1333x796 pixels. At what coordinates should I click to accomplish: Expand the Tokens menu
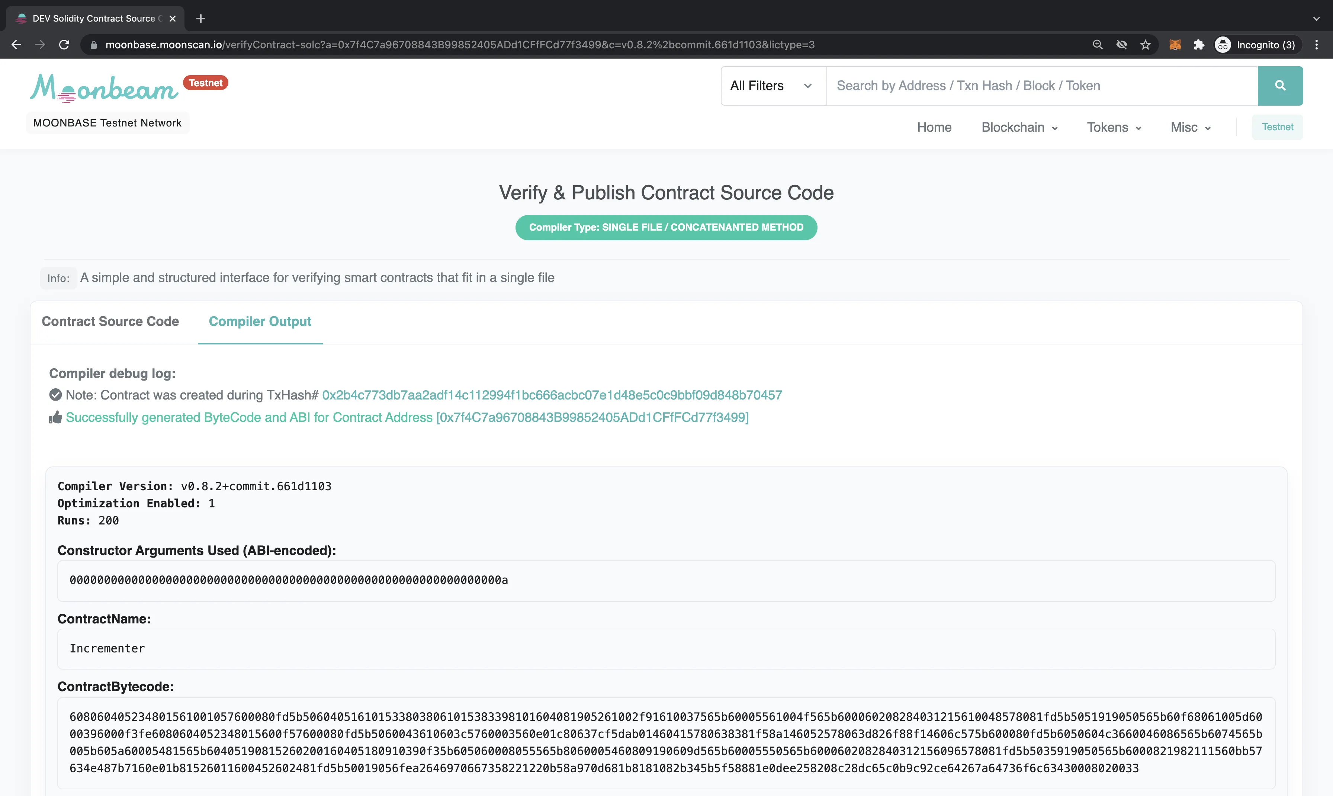coord(1114,127)
